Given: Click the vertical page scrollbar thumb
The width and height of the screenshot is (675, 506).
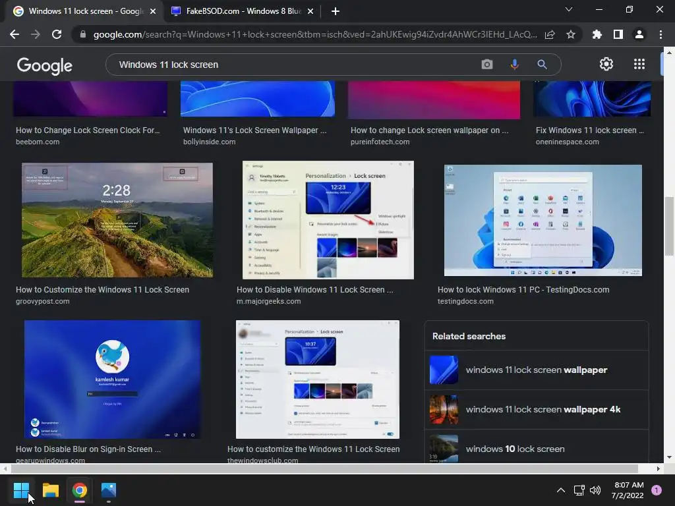Looking at the screenshot, I should pos(669,226).
